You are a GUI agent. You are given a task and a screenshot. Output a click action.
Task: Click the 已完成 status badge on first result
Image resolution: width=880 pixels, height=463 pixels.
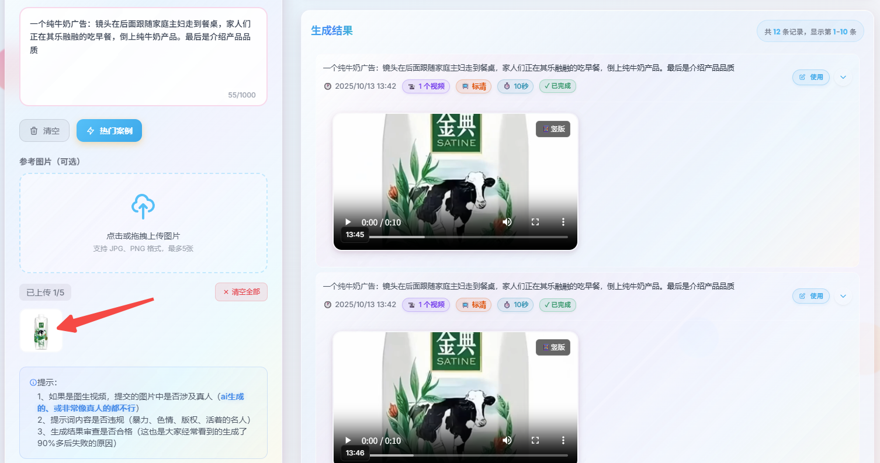coord(557,86)
